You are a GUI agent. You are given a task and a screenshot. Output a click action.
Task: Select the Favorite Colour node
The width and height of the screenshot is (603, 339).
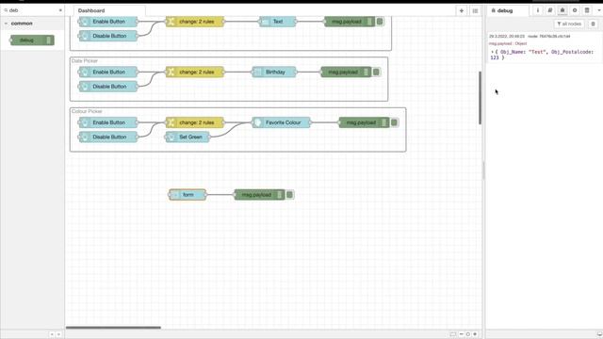point(281,122)
